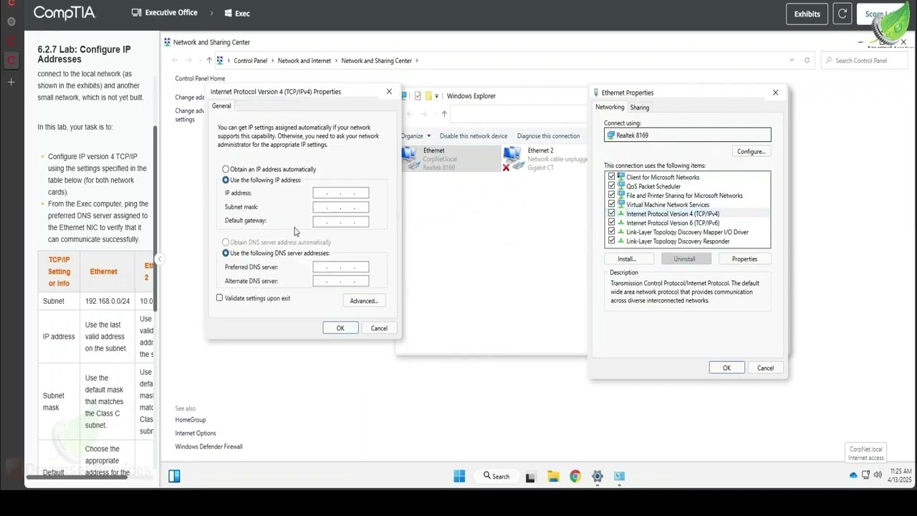Viewport: 917px width, 516px height.
Task: Click the plus icon in left sidebar
Action: click(11, 82)
